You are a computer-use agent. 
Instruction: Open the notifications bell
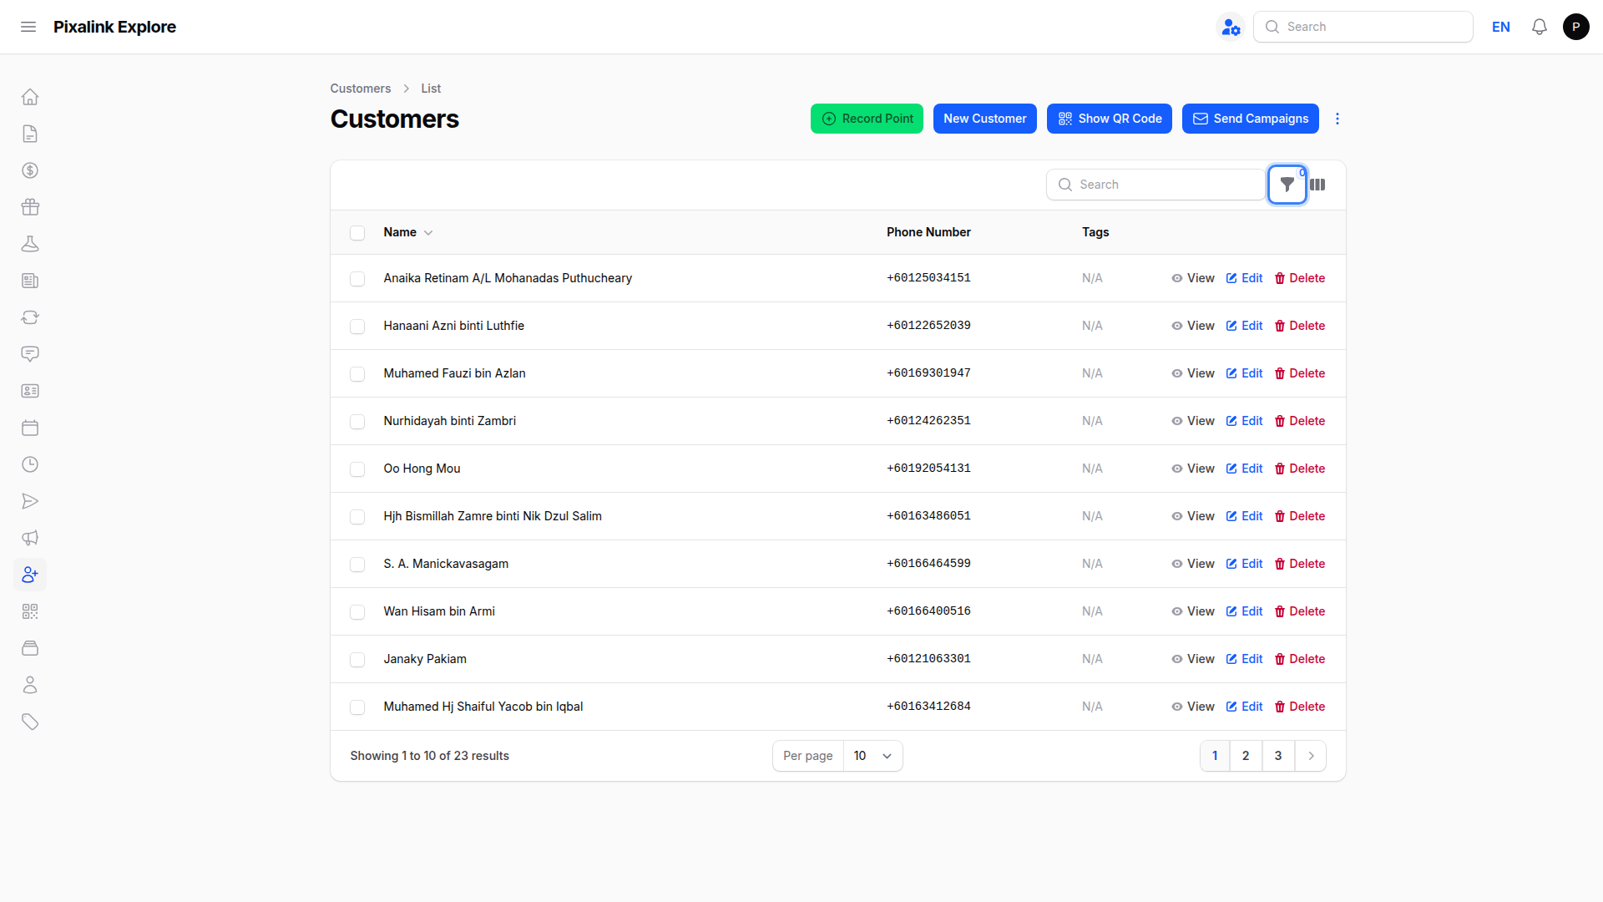pos(1540,27)
